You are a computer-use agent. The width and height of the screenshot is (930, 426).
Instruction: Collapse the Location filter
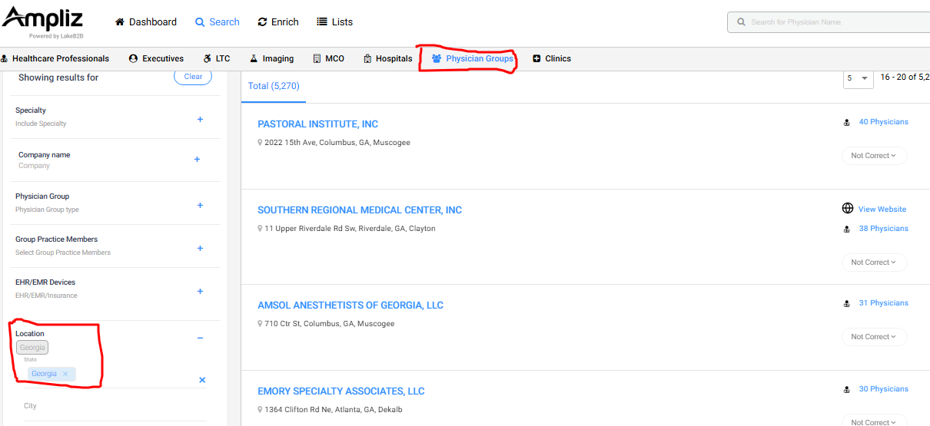(x=200, y=338)
